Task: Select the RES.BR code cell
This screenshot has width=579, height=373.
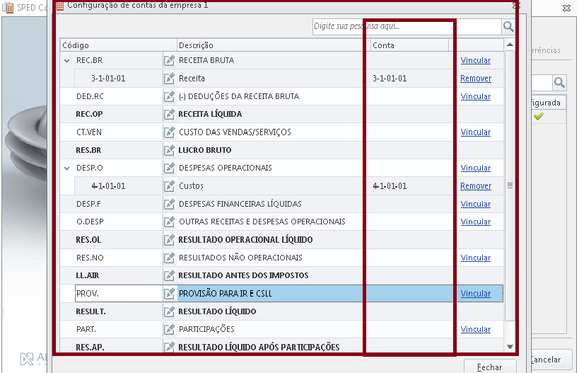Action: point(88,150)
